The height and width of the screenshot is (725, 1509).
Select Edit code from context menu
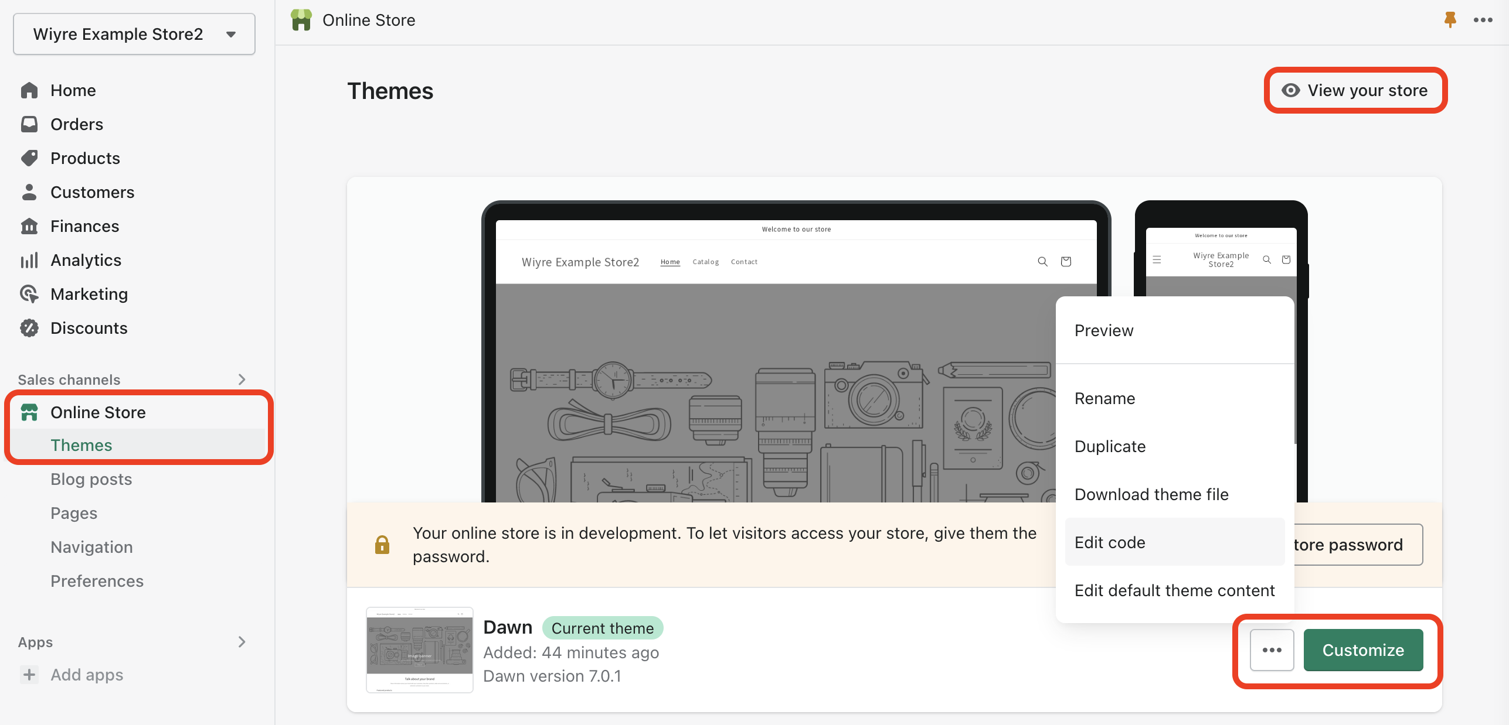[x=1110, y=541]
